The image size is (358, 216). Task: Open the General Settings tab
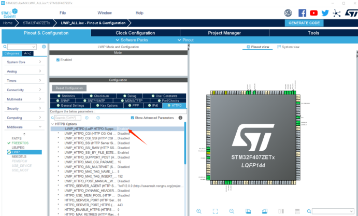coord(70,106)
